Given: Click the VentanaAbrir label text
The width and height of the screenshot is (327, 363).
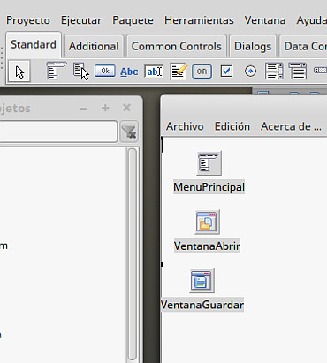Looking at the screenshot, I should coord(207,246).
